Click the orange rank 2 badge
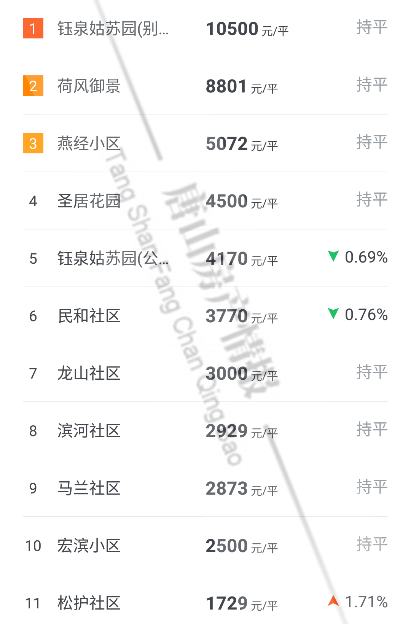 [33, 86]
